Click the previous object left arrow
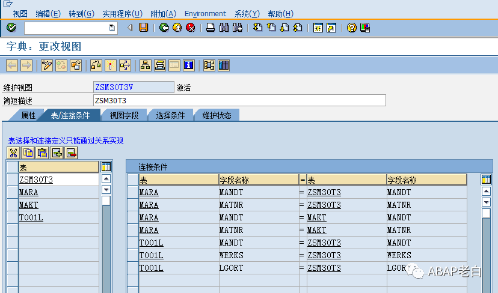This screenshot has width=498, height=293. (12, 65)
